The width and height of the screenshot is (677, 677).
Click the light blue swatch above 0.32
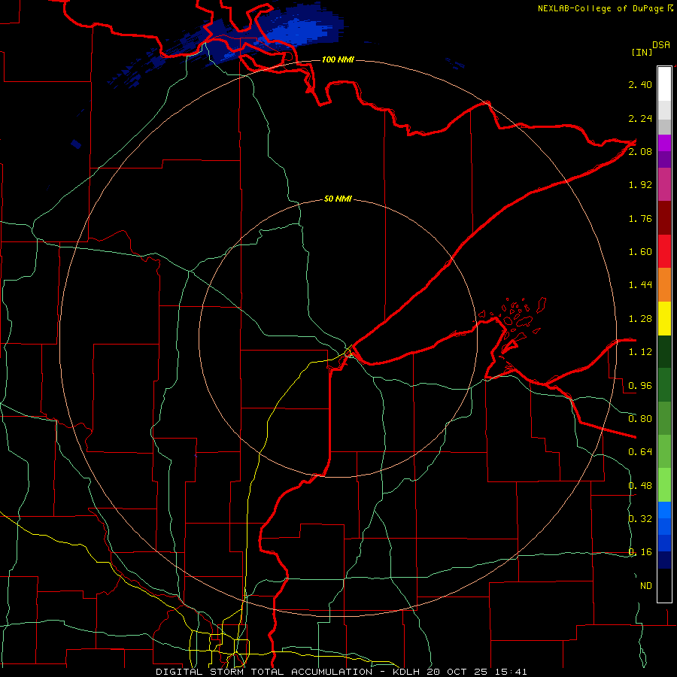click(664, 510)
